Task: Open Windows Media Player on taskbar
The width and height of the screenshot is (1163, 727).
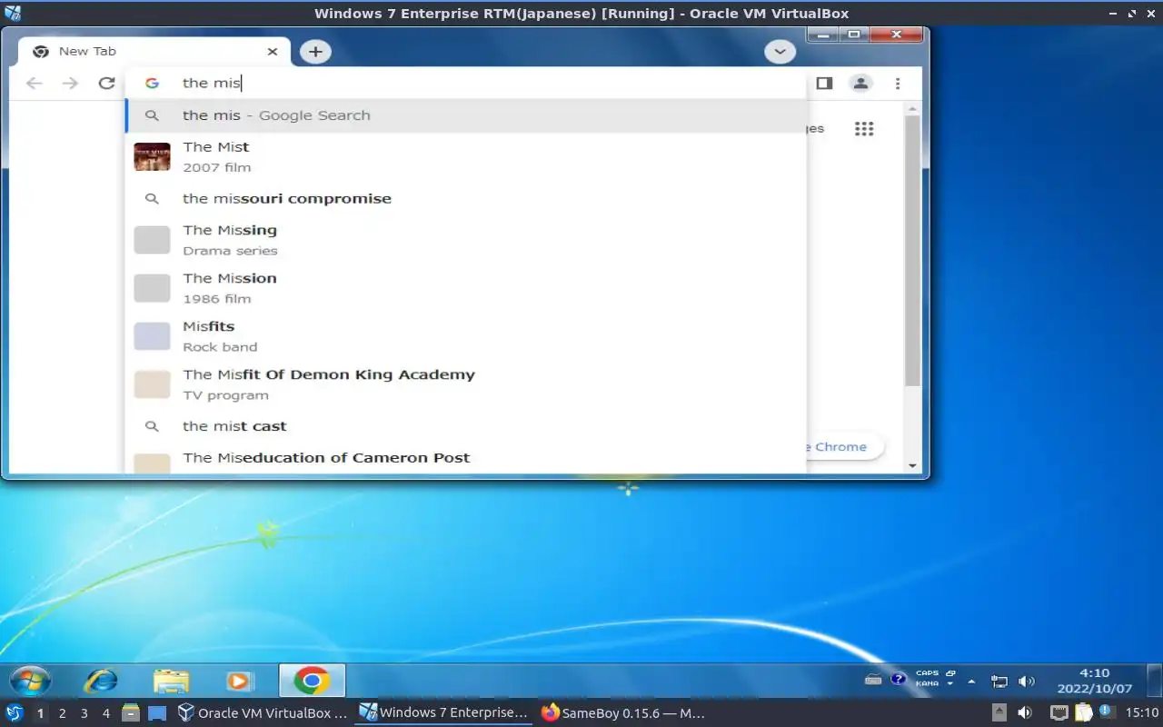Action: [238, 681]
